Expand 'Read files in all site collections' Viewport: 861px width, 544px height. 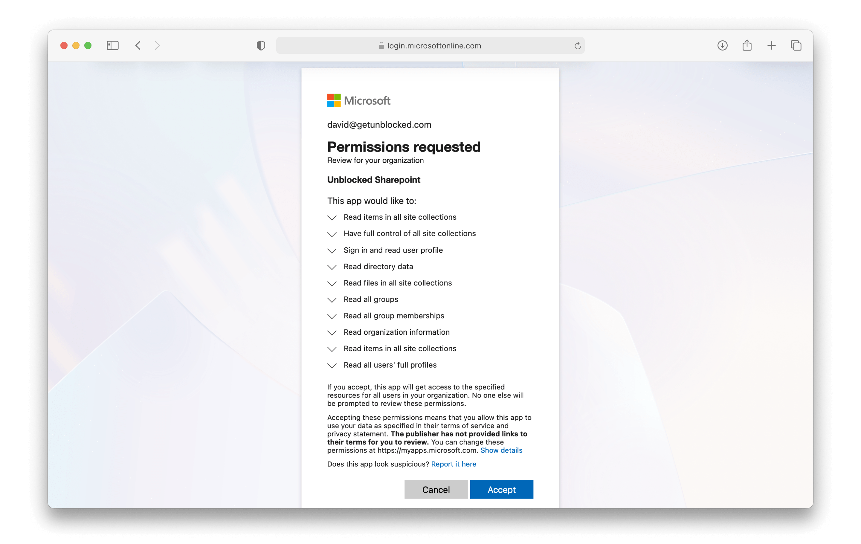point(332,283)
